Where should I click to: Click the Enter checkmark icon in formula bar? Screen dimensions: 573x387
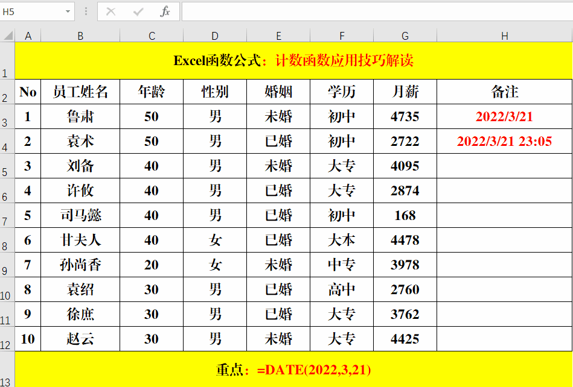click(138, 11)
